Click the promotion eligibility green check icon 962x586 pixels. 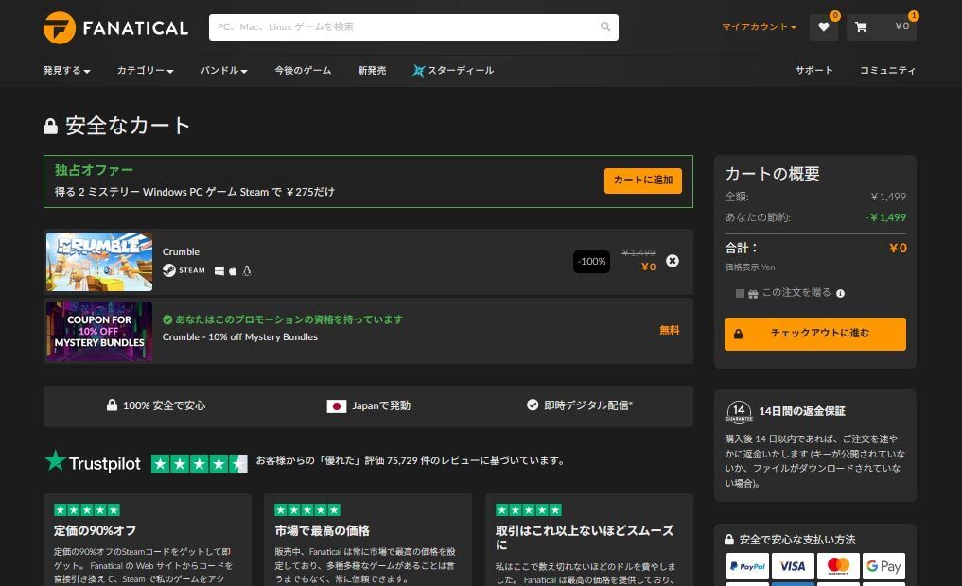tap(167, 319)
